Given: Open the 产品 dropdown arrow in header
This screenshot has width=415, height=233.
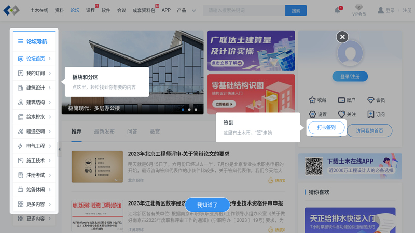Looking at the screenshot, I should (x=193, y=10).
